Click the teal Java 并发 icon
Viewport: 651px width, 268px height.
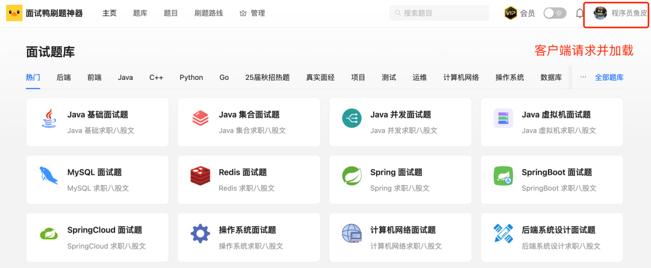click(352, 118)
